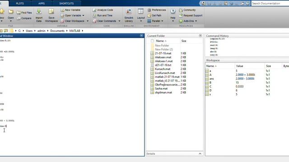289x162 pixels.
Task: Switch to the APPS tab
Action: pos(42,4)
